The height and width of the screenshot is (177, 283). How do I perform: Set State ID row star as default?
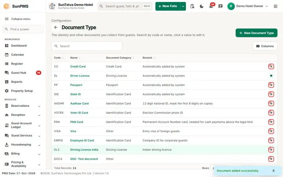(271, 94)
